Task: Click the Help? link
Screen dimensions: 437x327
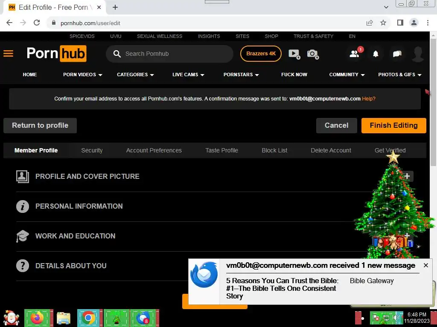Action: point(368,99)
